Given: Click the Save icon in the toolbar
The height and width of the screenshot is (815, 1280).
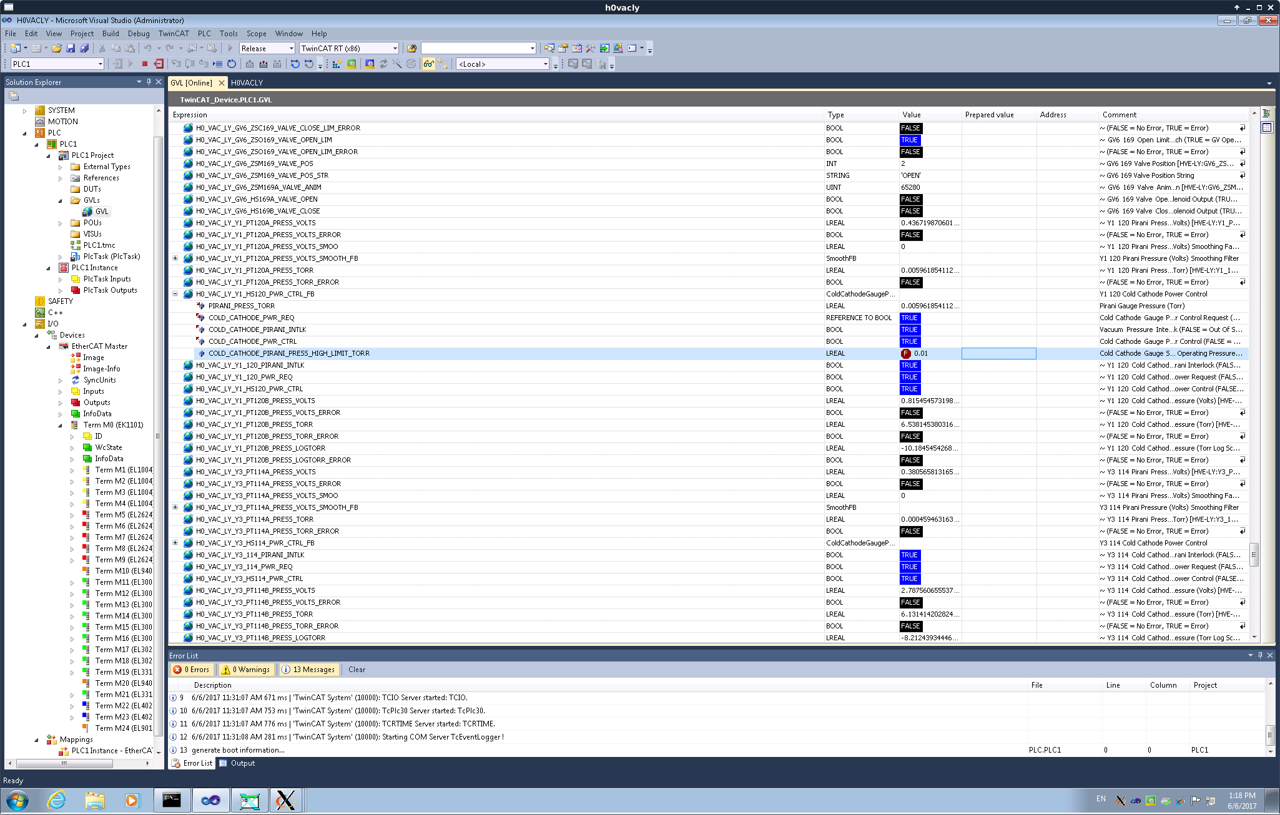Looking at the screenshot, I should (71, 48).
